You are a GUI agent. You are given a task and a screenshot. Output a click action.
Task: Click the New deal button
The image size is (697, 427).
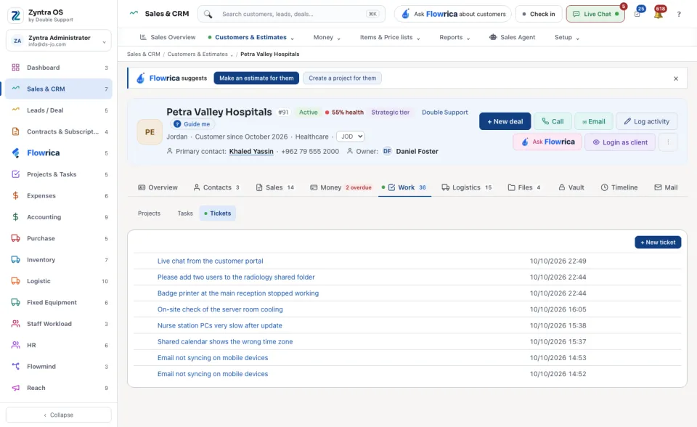click(505, 121)
